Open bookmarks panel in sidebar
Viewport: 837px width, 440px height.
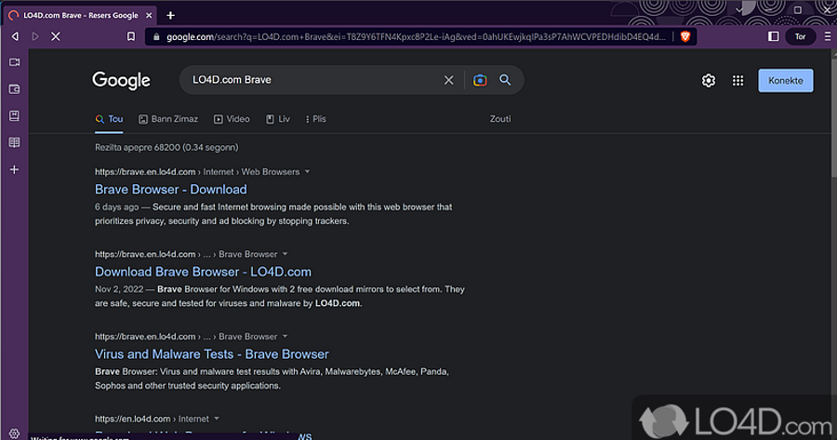tap(14, 116)
